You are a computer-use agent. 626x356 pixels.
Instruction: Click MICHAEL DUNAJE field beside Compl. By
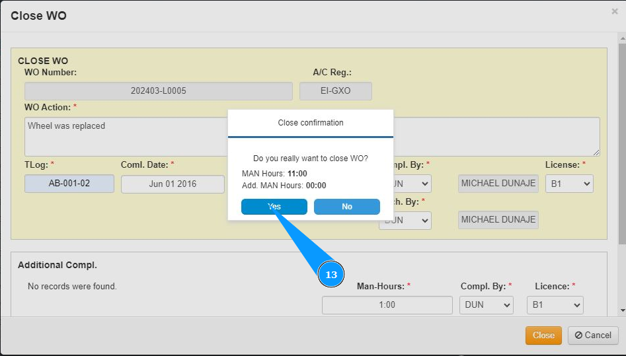click(498, 184)
